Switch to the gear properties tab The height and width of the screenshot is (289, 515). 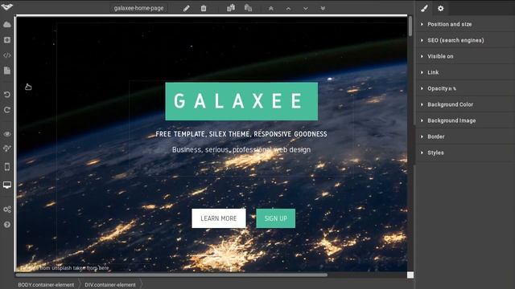click(441, 8)
